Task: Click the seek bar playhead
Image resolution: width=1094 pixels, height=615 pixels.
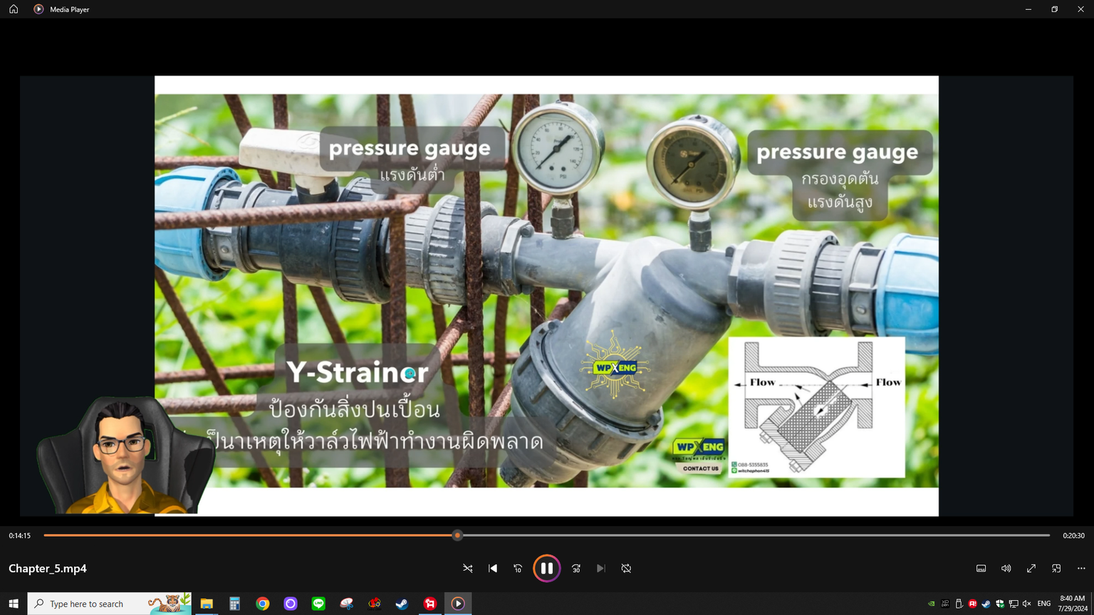Action: [x=457, y=535]
